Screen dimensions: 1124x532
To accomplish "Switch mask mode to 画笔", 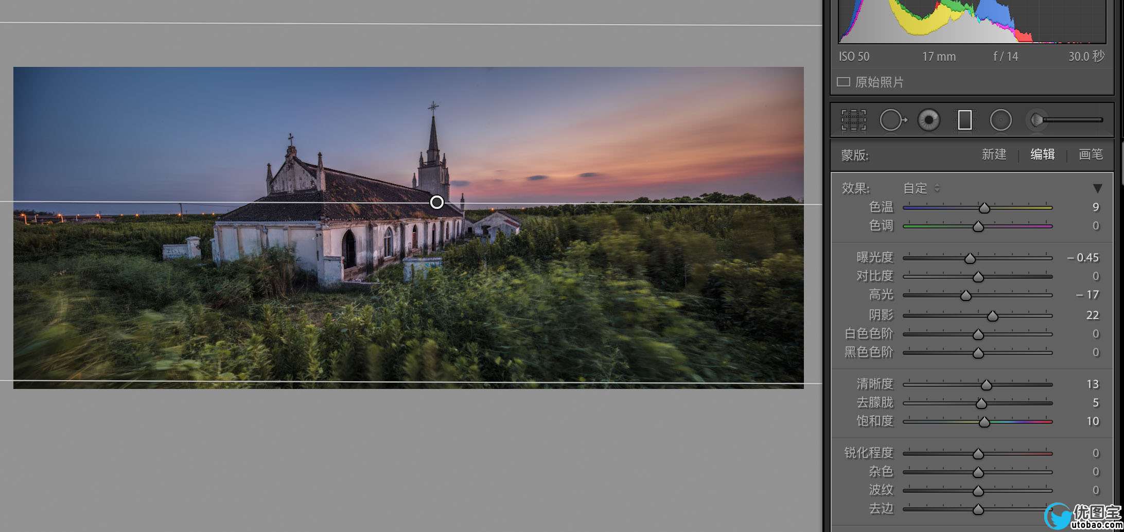I will 1091,154.
